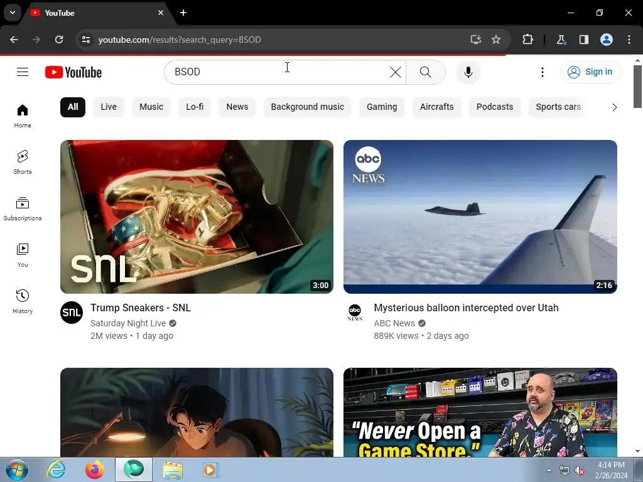Play the ABC News jet thumbnail
The image size is (643, 482).
(x=480, y=217)
